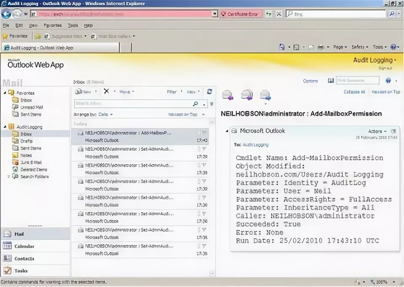The image size is (404, 287).
Task: Click the blue Help icon in Outlook Web App
Action: coord(388,81)
